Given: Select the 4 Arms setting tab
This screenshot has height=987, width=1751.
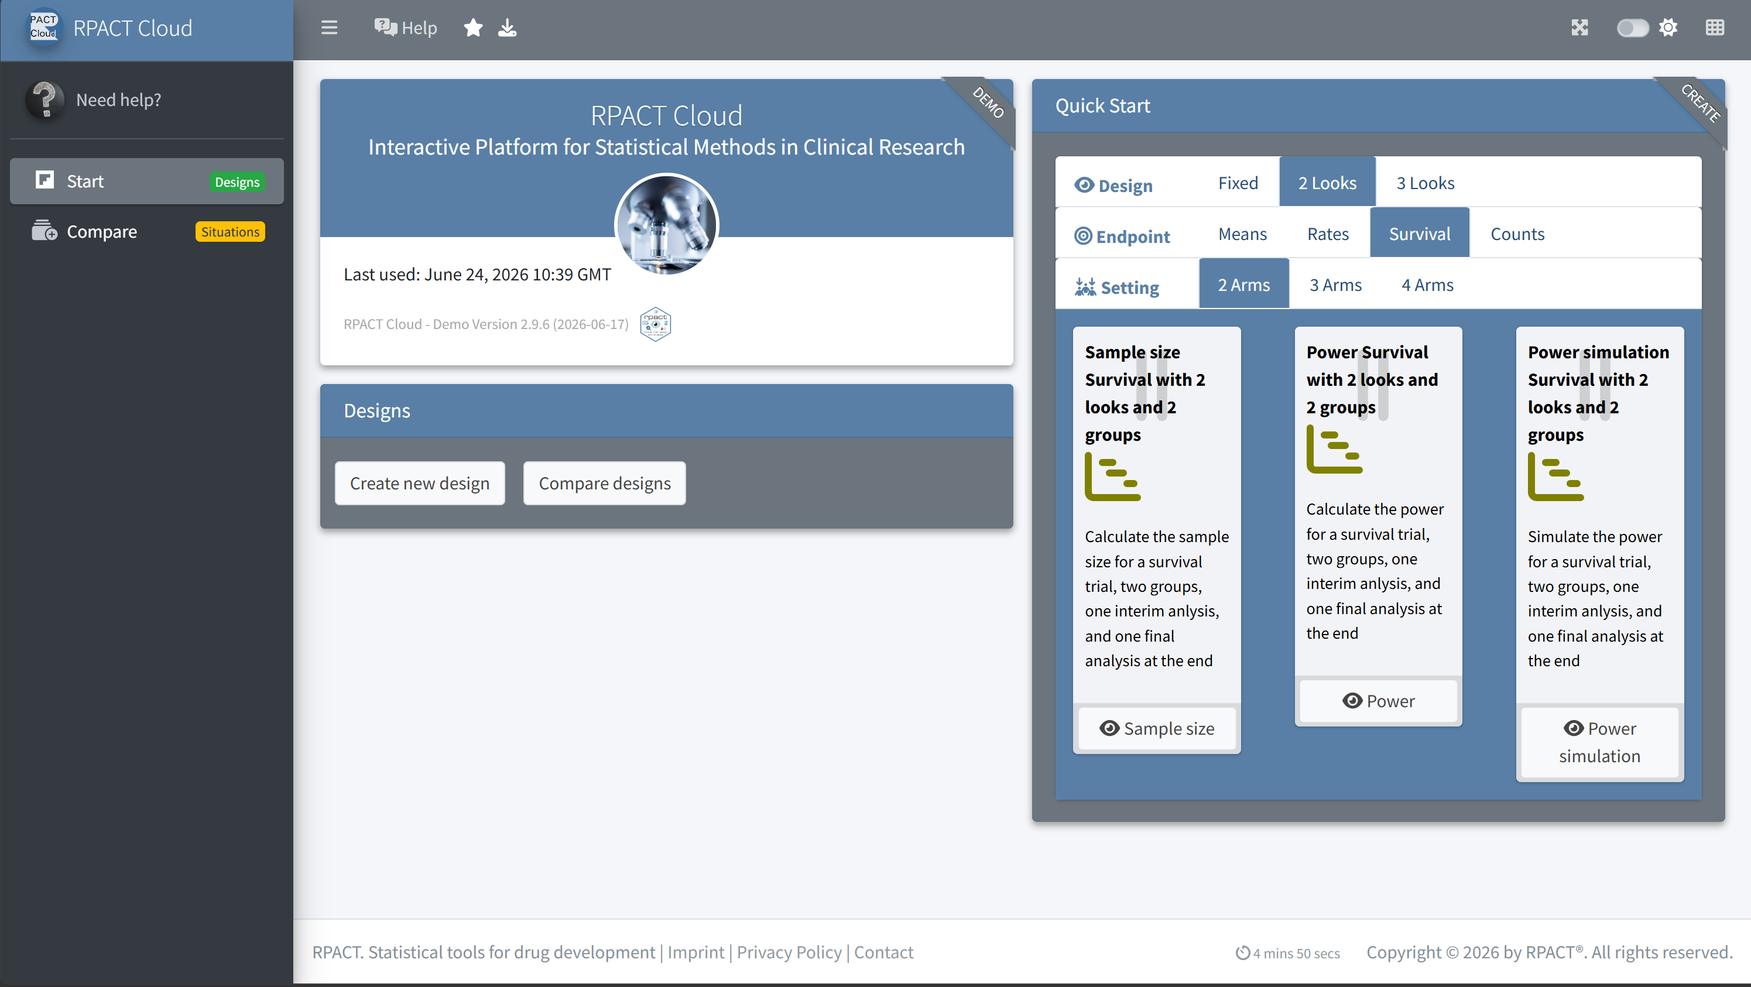Looking at the screenshot, I should coord(1427,285).
